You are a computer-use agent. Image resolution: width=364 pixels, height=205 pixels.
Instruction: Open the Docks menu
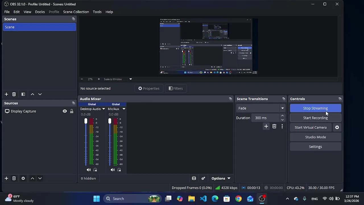40,12
